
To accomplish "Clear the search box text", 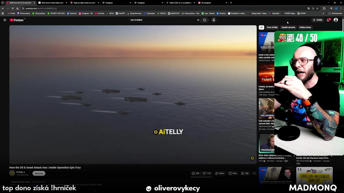I will (198, 20).
